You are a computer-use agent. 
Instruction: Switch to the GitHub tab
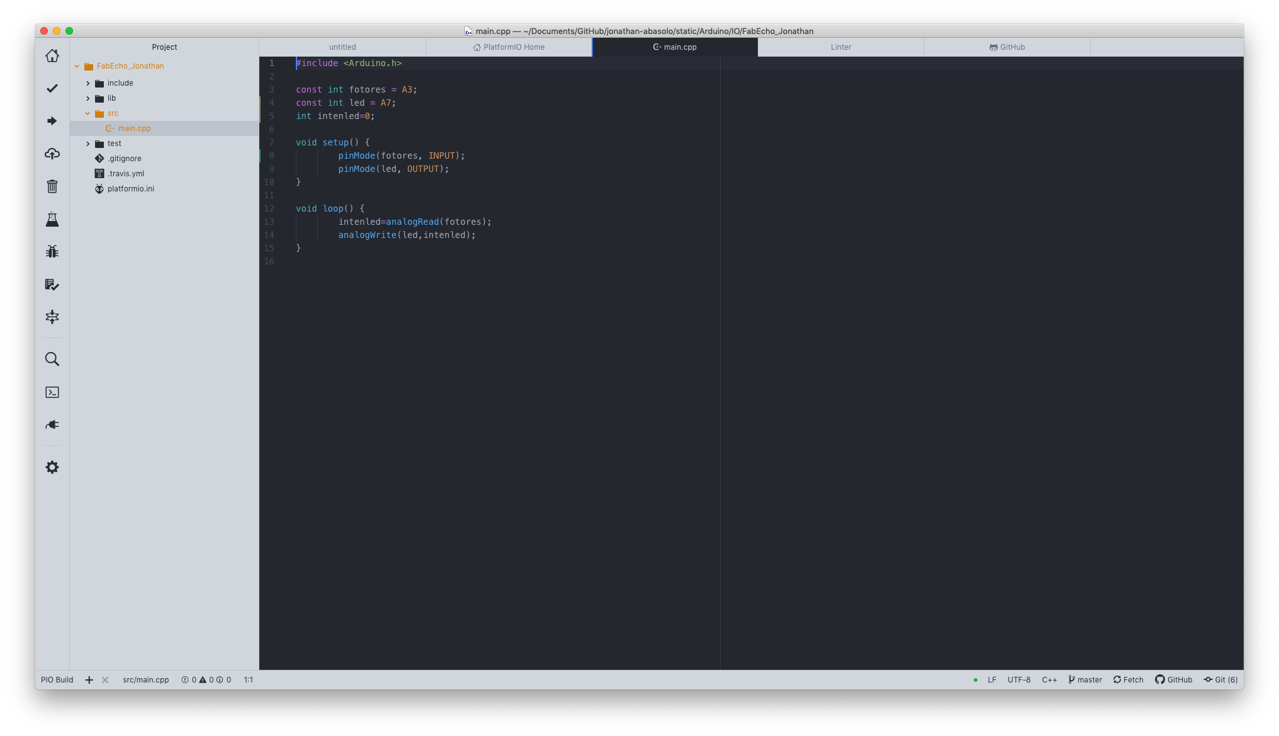click(x=1007, y=47)
